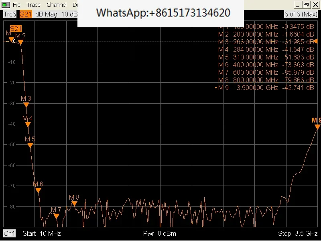Minimize the analyzer window
Image resolution: width=321 pixels, height=241 pixels.
point(297,5)
